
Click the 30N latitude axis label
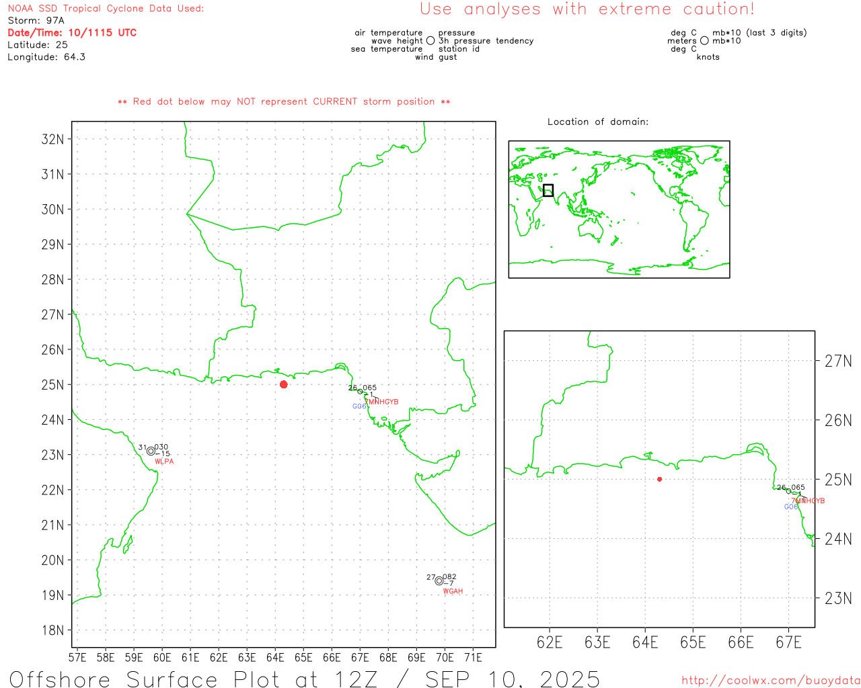(x=52, y=209)
